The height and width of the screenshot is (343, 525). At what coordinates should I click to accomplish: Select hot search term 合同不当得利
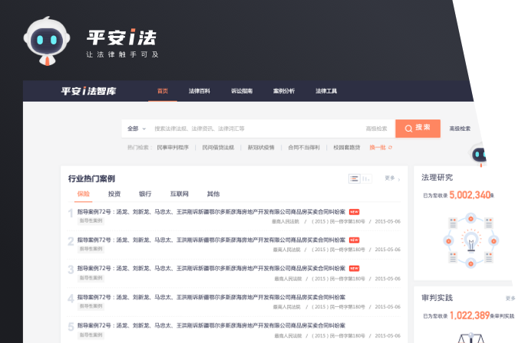304,147
